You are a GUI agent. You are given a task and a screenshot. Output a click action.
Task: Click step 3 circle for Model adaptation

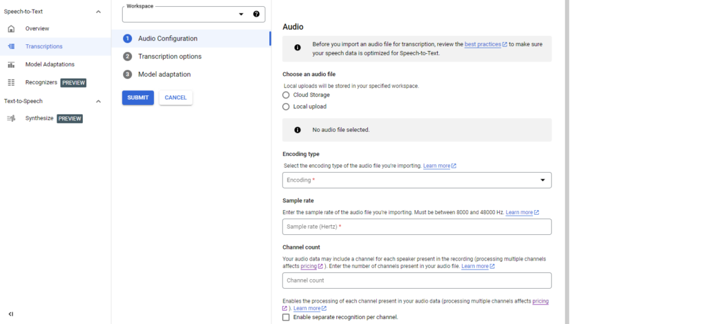127,75
